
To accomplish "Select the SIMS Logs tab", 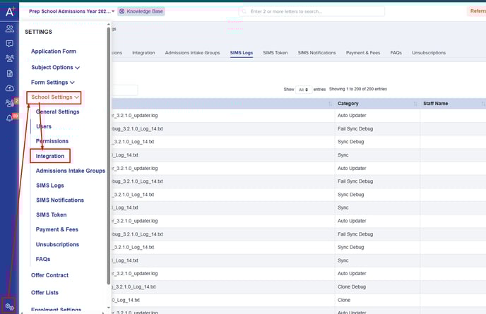I will click(x=242, y=53).
